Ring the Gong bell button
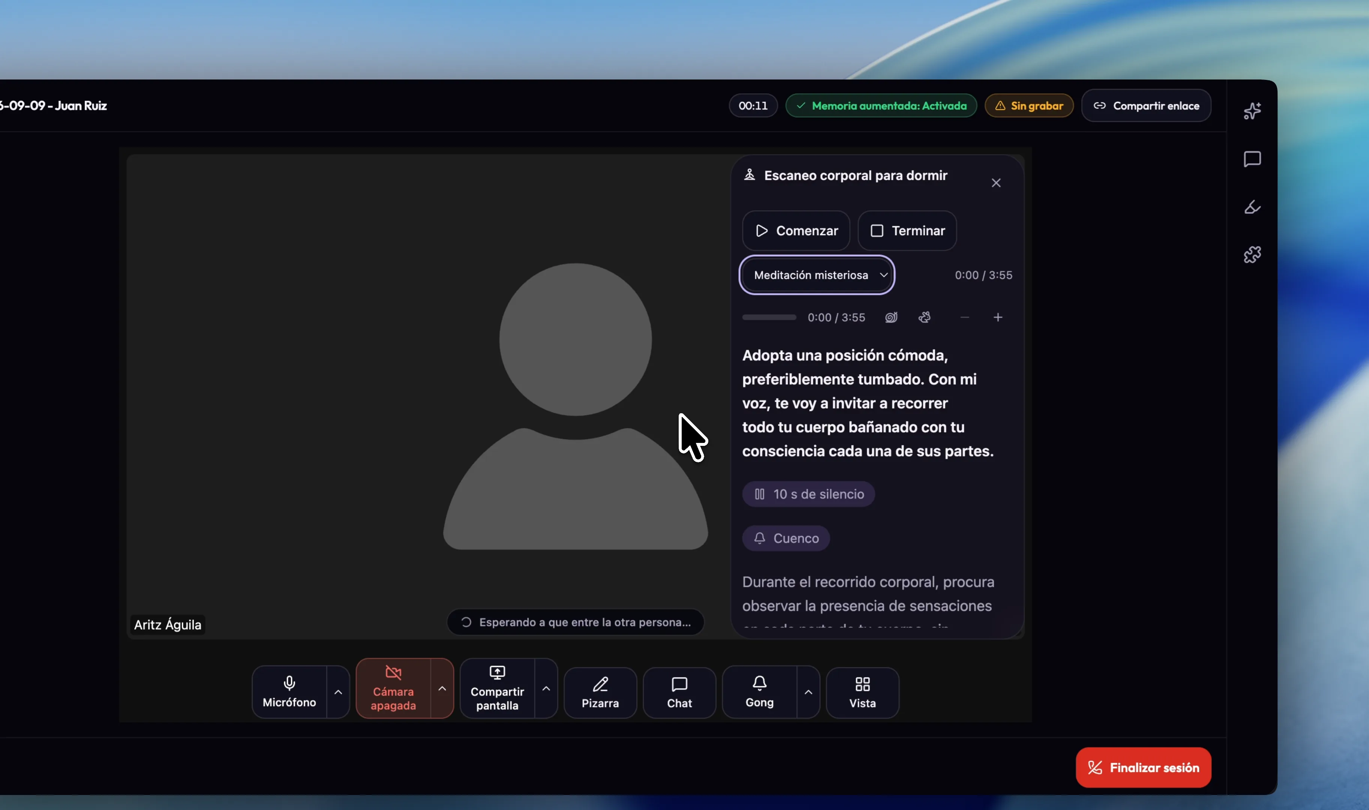This screenshot has height=810, width=1369. [759, 692]
